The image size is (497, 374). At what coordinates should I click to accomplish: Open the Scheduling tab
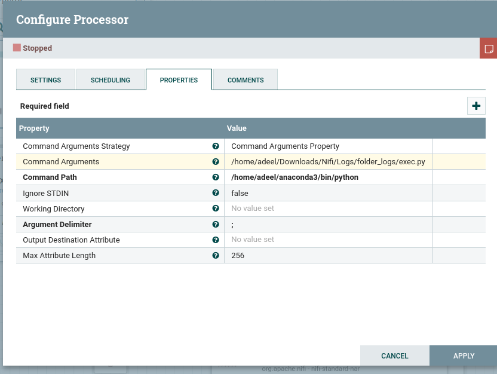point(111,80)
